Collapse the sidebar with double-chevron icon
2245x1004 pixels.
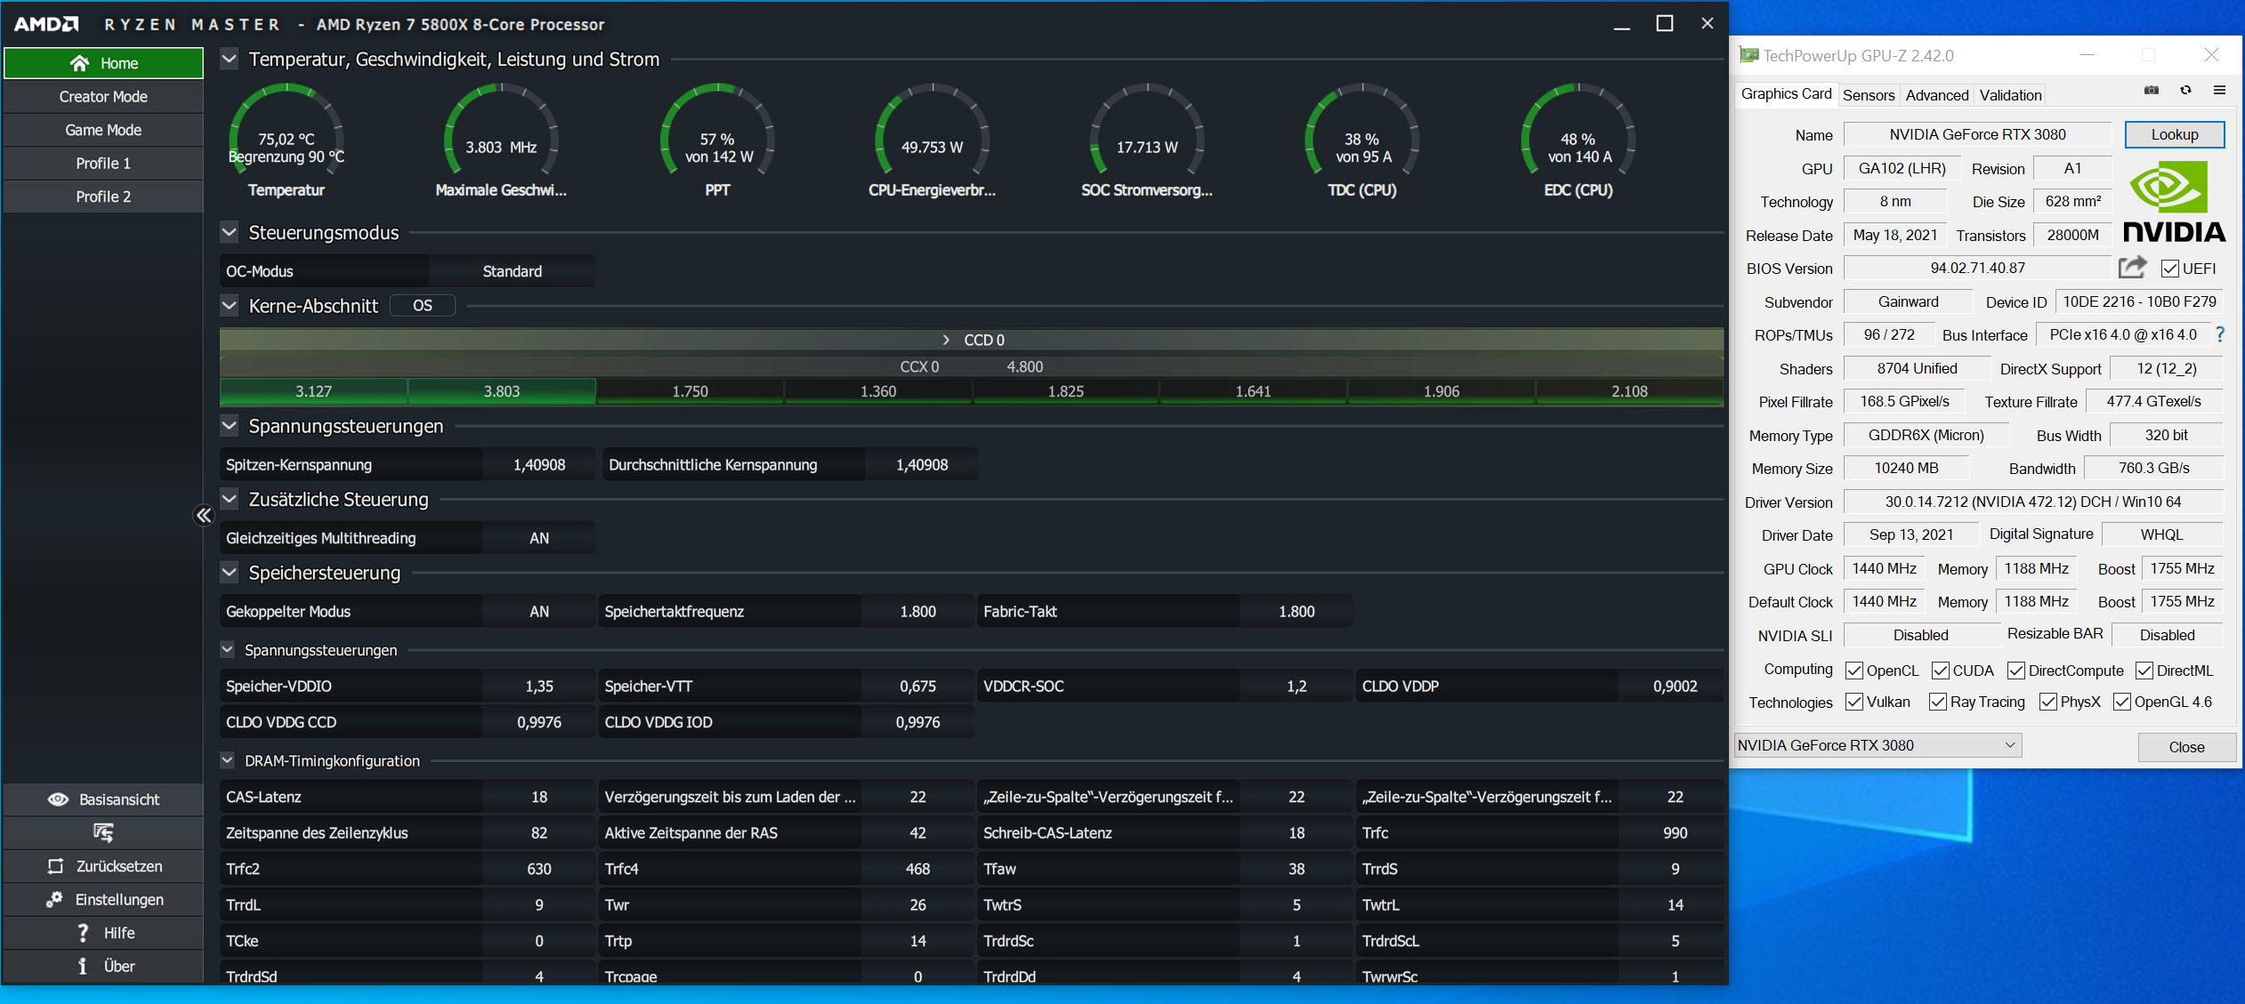coord(204,516)
